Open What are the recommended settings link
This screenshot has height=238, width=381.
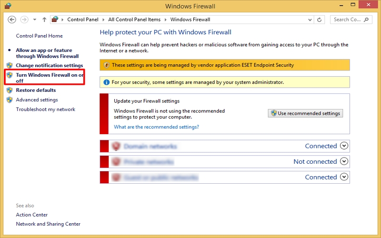coord(156,127)
